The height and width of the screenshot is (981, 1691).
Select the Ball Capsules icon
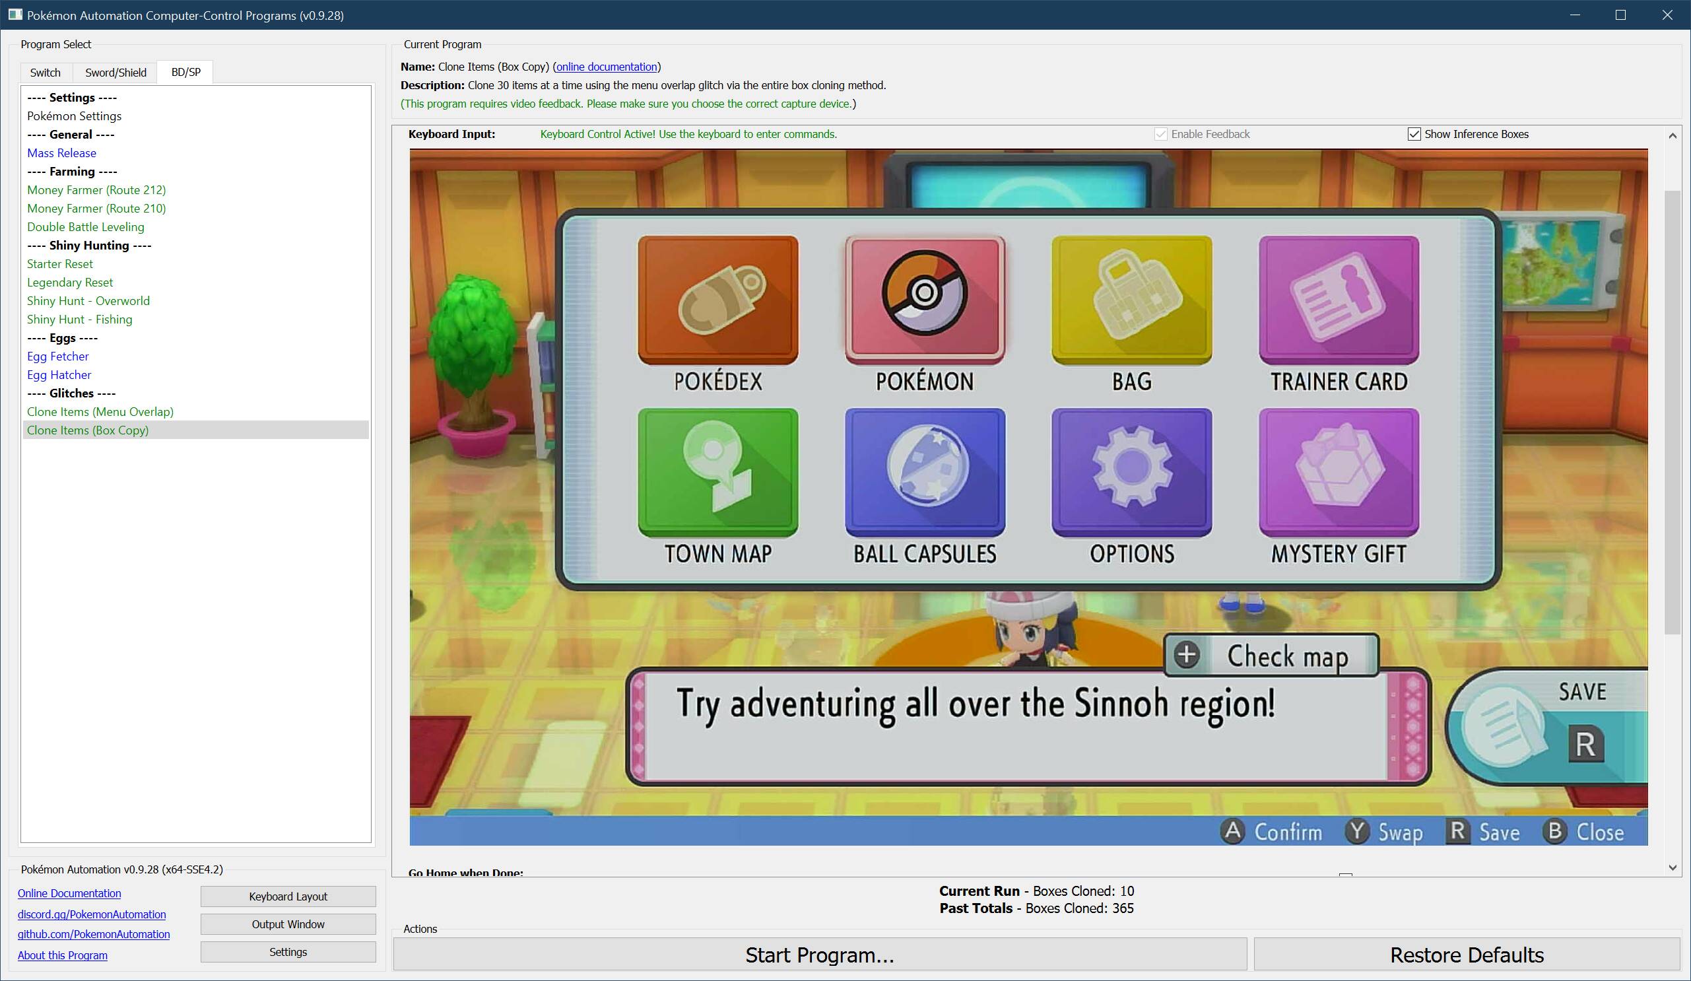[924, 471]
